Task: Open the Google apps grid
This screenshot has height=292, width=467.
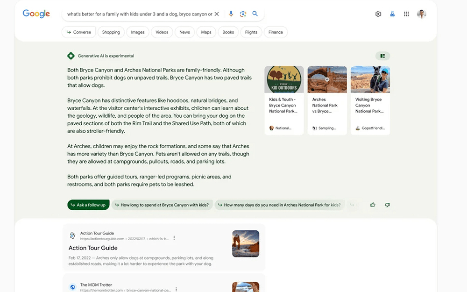Action: tap(407, 14)
